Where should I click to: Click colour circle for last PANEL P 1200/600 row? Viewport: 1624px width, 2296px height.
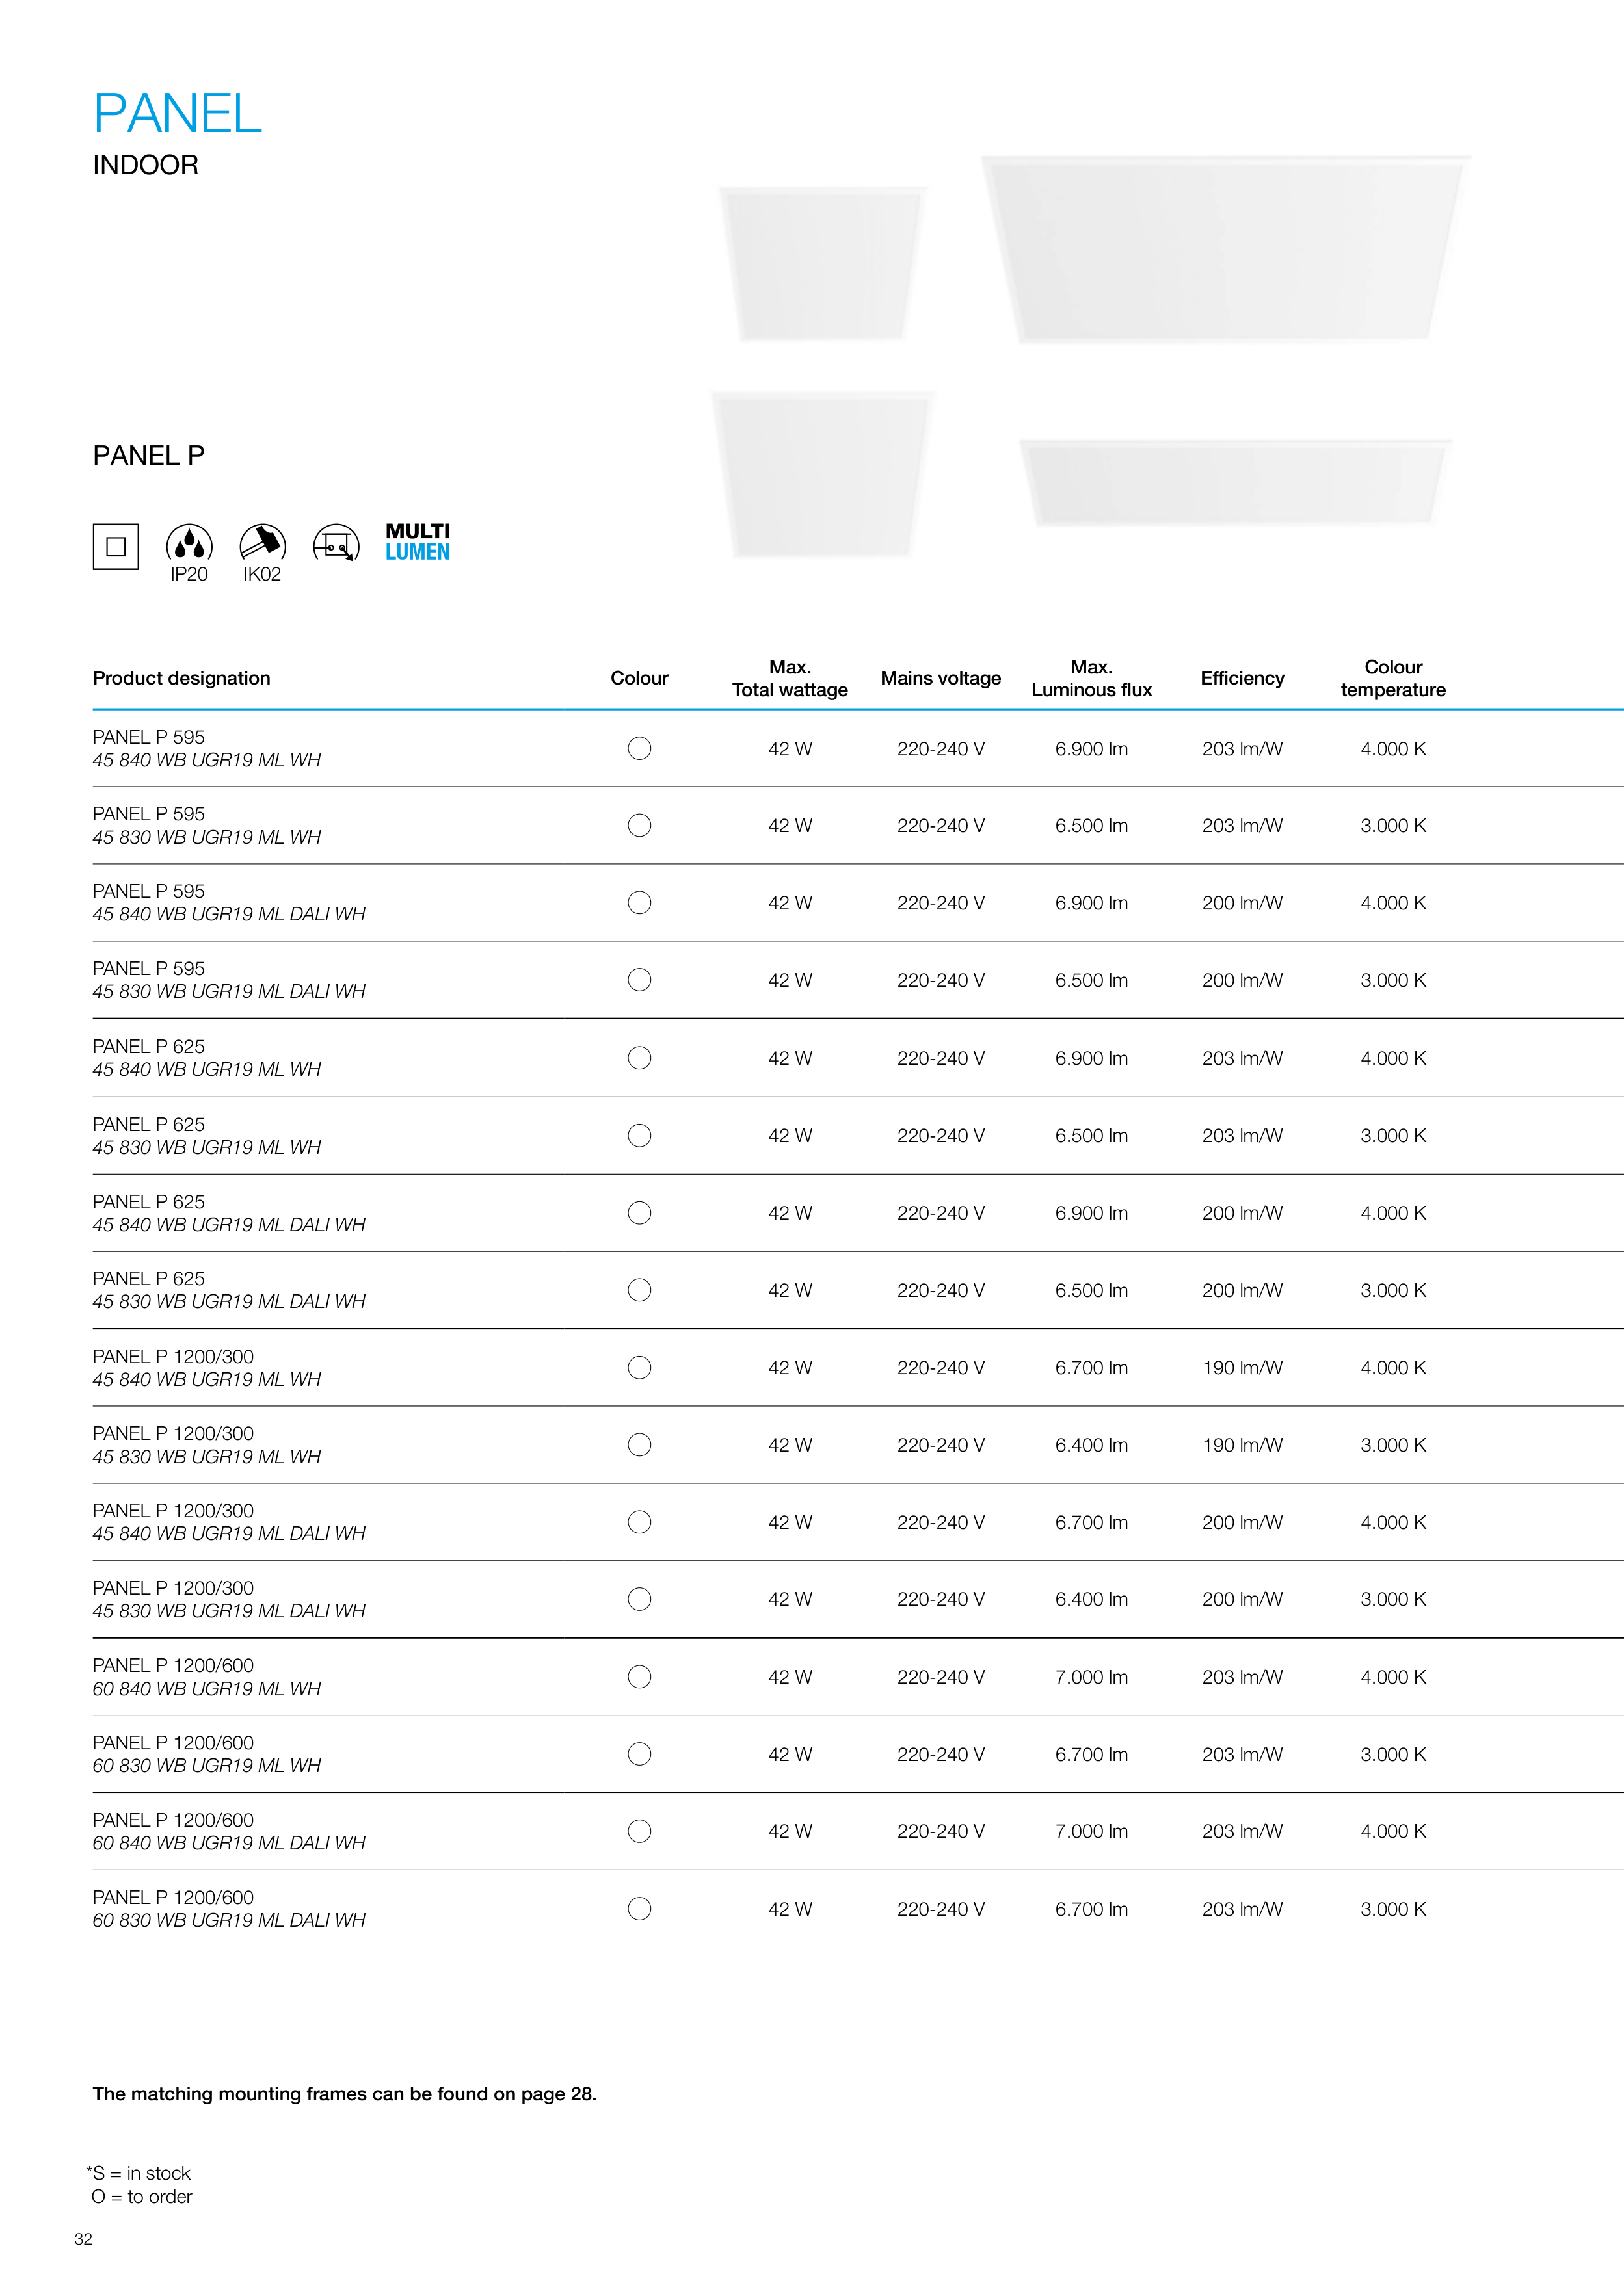click(639, 1909)
